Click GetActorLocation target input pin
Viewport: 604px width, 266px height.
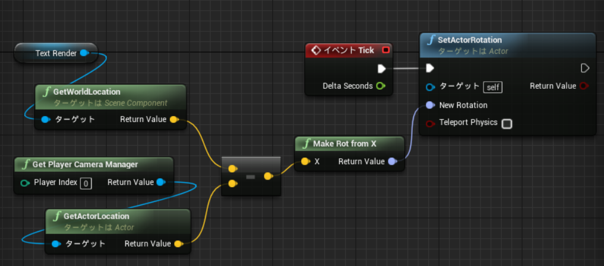click(x=56, y=243)
